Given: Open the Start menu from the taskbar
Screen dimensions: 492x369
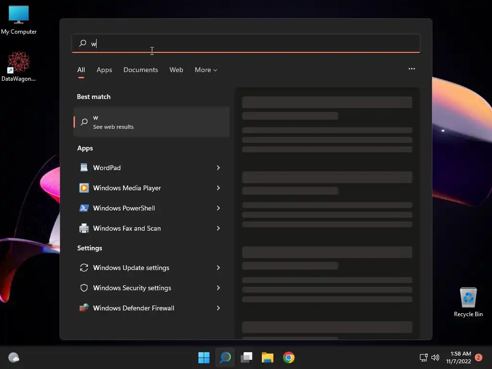Looking at the screenshot, I should click(x=204, y=357).
